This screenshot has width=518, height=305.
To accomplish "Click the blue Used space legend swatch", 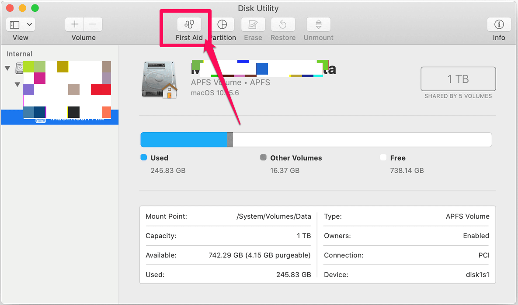I will [143, 158].
